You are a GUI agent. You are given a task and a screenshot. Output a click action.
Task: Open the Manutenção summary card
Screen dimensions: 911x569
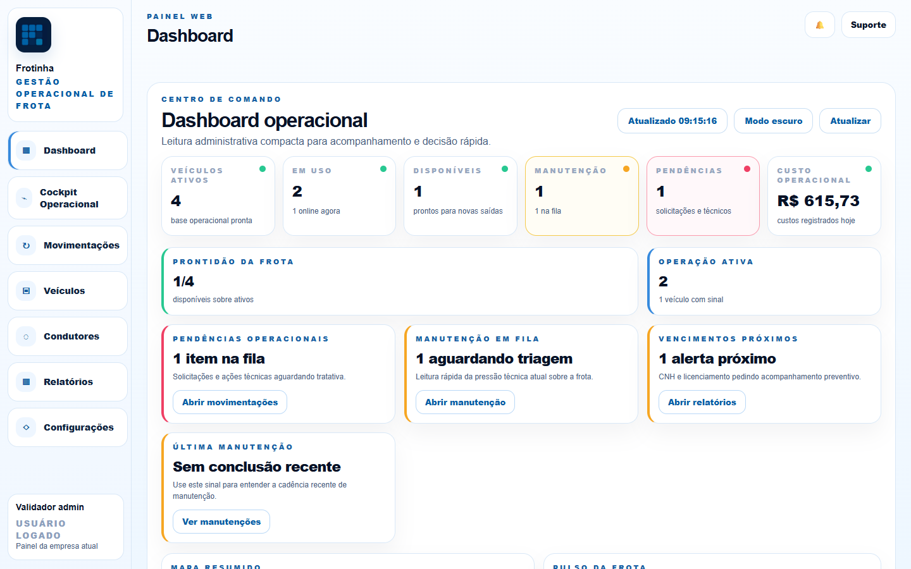582,196
